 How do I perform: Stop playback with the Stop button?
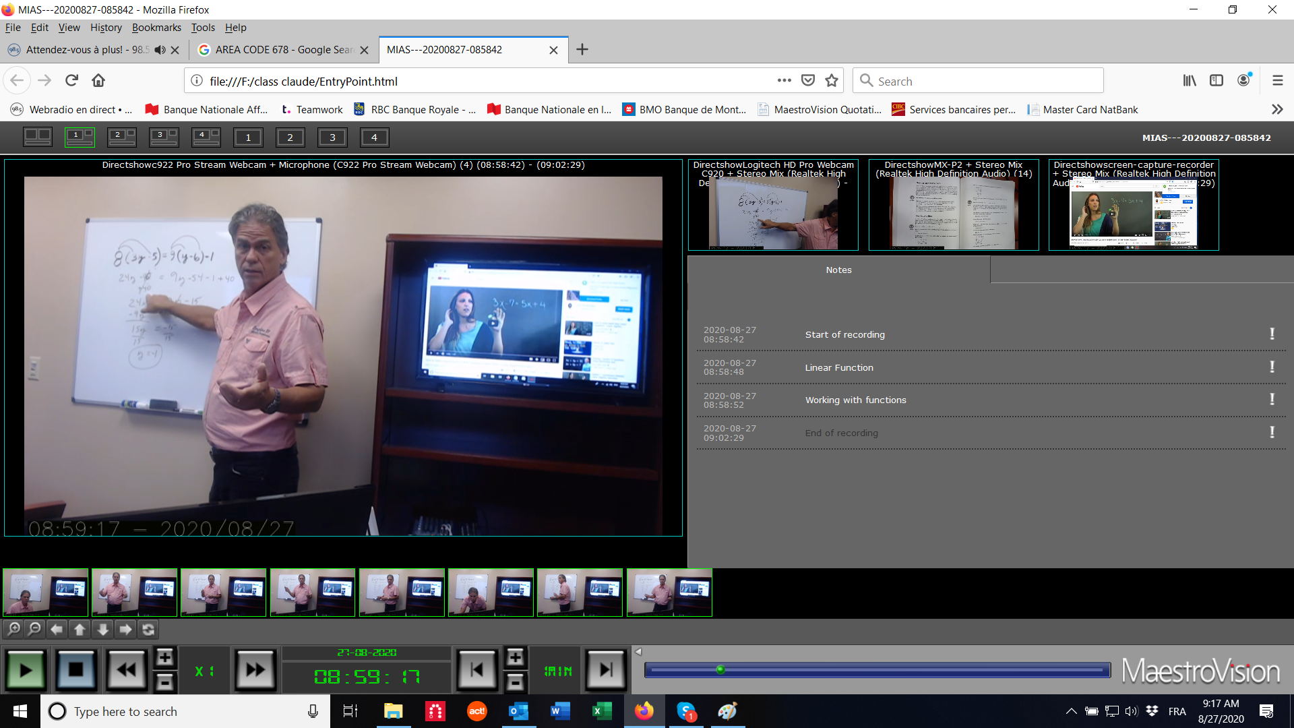(75, 670)
